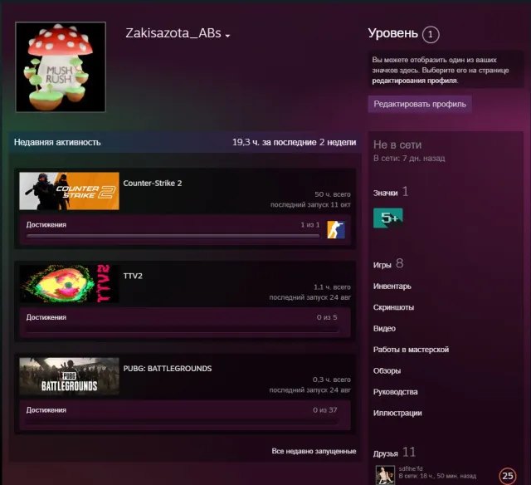Screen dimensions: 531x485
Task: Open Все недавно запущенные link
Action: tap(314, 451)
